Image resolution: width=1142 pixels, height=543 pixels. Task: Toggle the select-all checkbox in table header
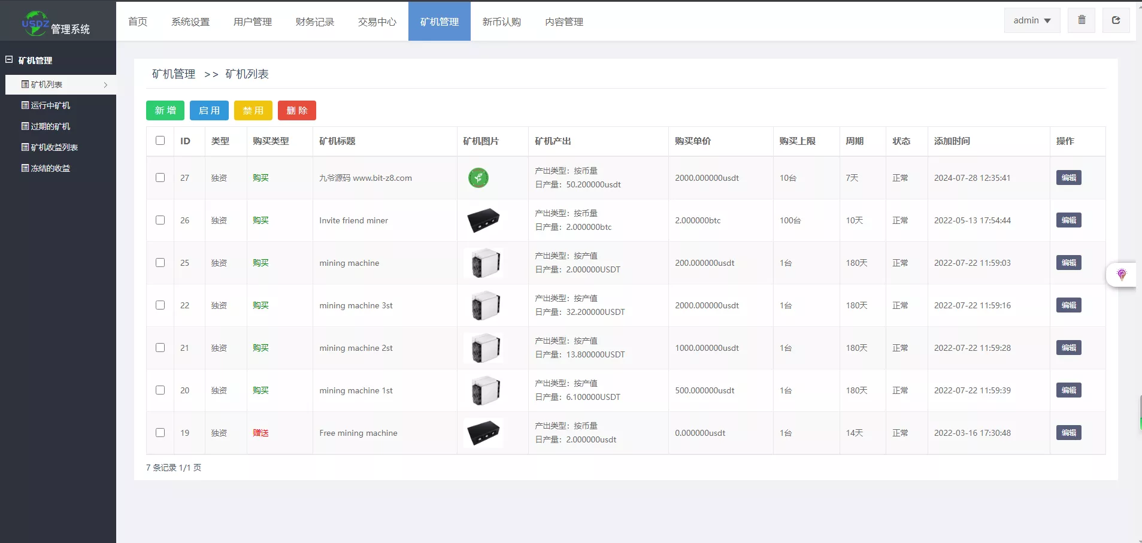coord(160,141)
